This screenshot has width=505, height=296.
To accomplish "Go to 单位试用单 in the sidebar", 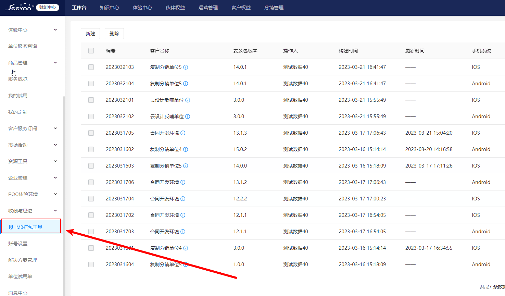I will pyautogui.click(x=20, y=276).
